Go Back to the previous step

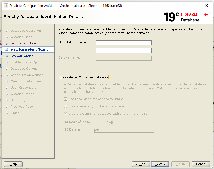coord(141,164)
